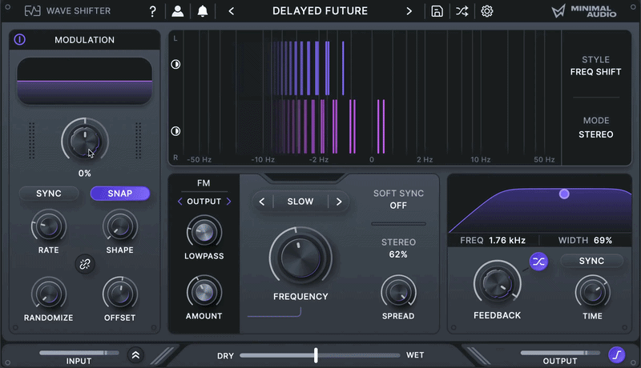Expand input section double chevron

pyautogui.click(x=135, y=355)
